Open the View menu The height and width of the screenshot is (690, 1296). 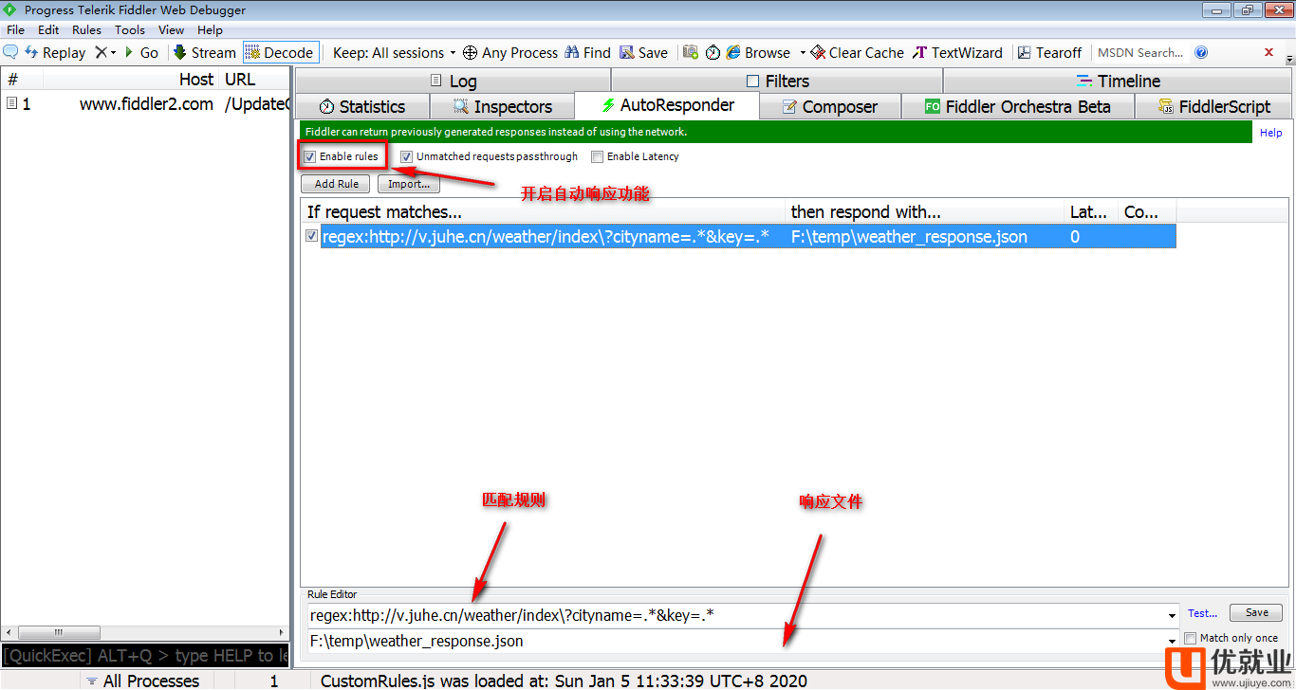coord(171,30)
